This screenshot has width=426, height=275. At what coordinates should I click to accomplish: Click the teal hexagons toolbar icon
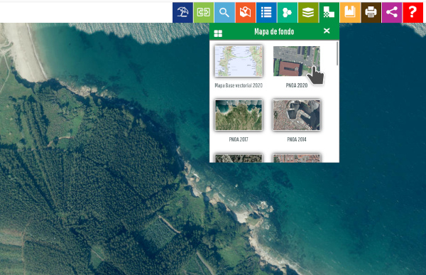pyautogui.click(x=287, y=13)
